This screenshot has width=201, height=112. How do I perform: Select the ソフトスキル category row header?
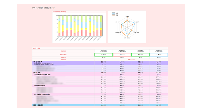tap(38, 73)
